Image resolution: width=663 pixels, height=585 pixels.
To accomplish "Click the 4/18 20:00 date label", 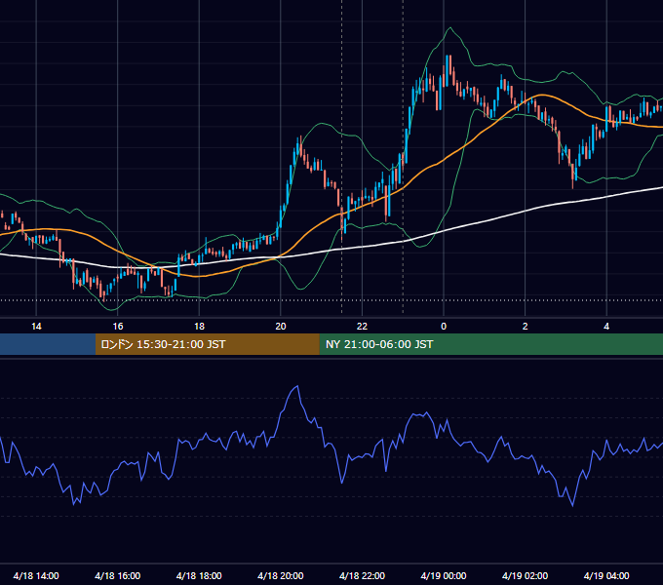I will [281, 575].
